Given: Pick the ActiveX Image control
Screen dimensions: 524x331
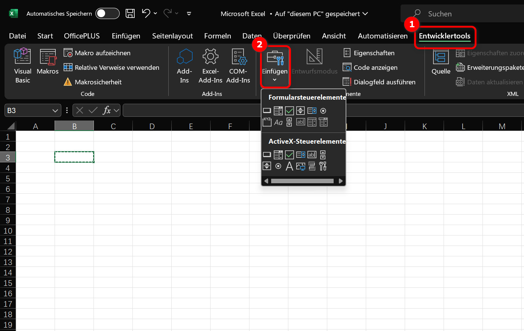Looking at the screenshot, I should [301, 166].
